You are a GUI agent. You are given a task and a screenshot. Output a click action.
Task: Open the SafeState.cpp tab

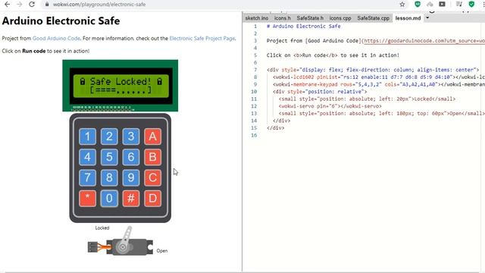[x=374, y=18]
